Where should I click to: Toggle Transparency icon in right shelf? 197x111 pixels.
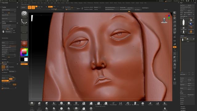175,72
